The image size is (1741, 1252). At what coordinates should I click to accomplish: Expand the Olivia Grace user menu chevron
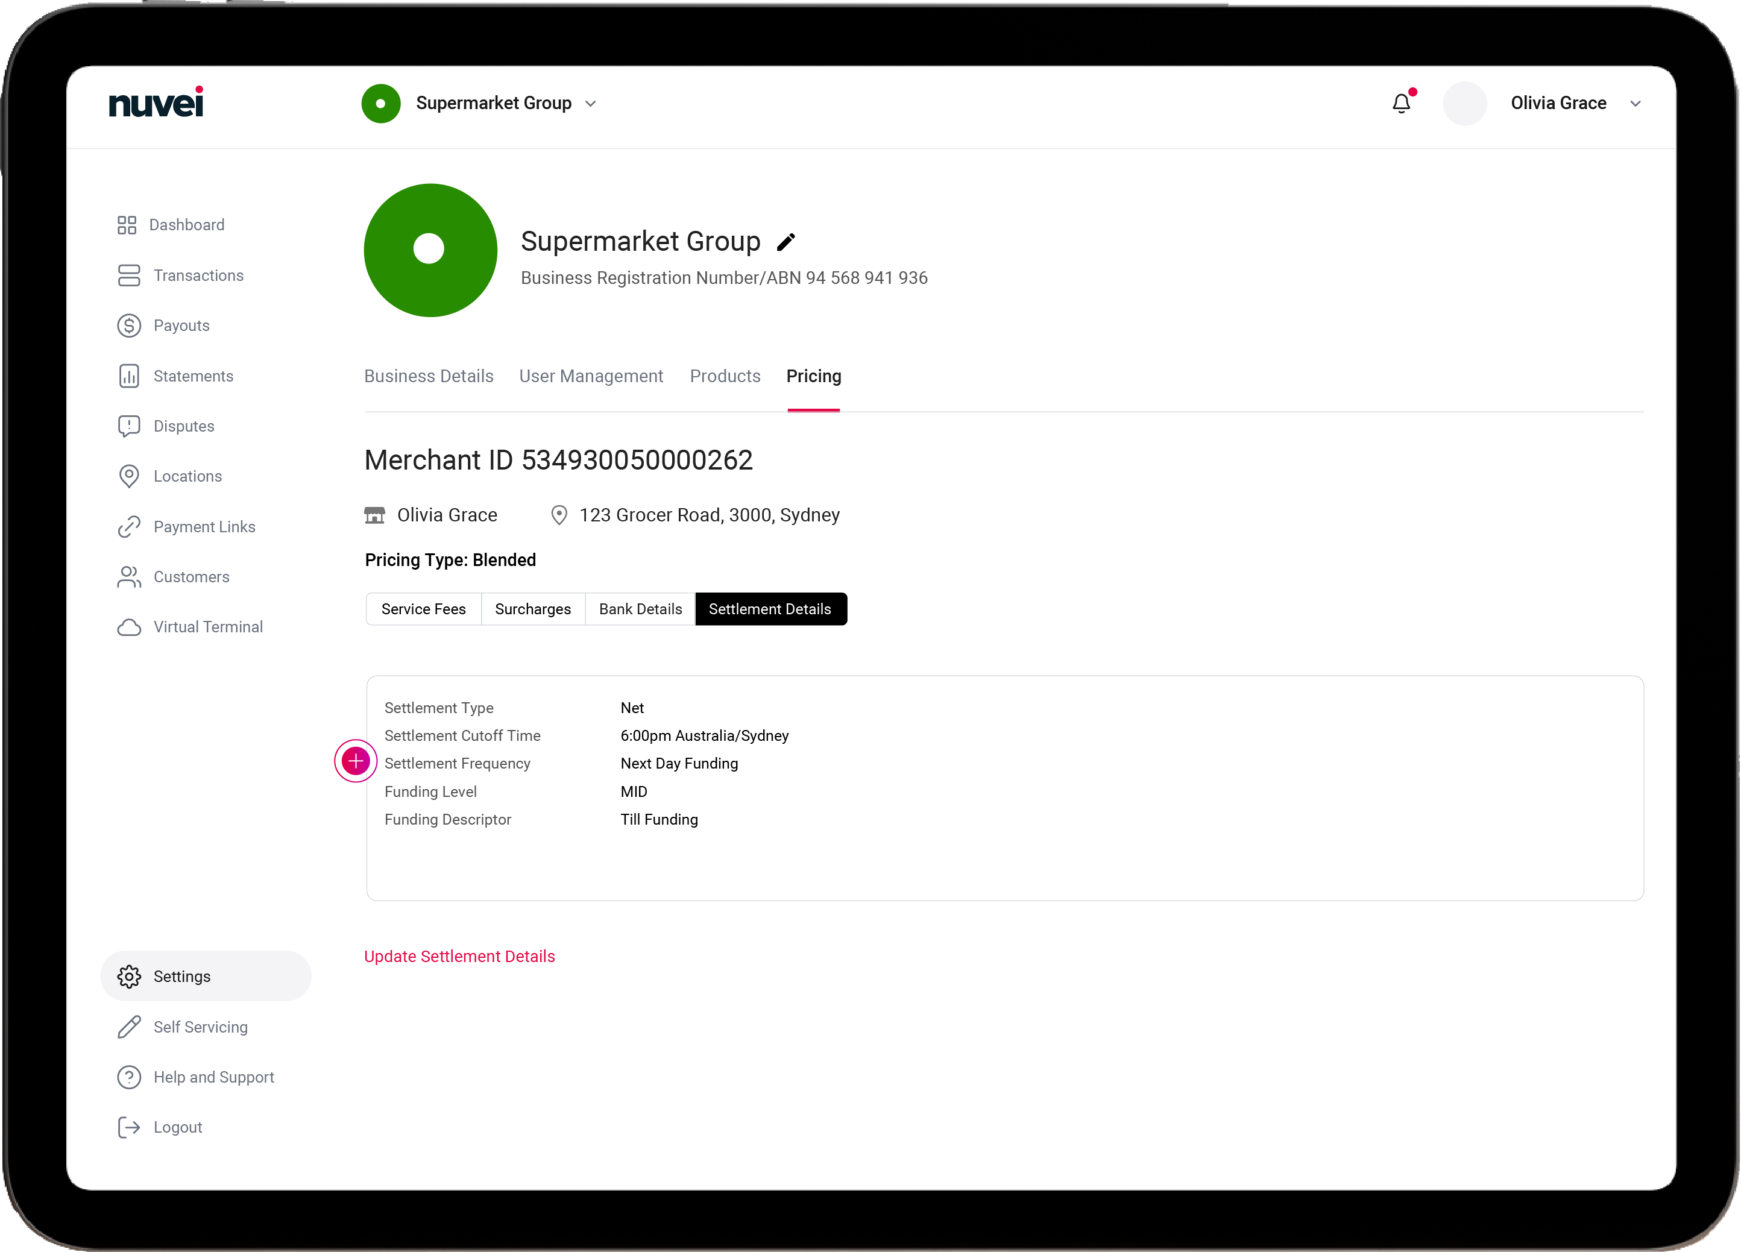click(x=1635, y=104)
